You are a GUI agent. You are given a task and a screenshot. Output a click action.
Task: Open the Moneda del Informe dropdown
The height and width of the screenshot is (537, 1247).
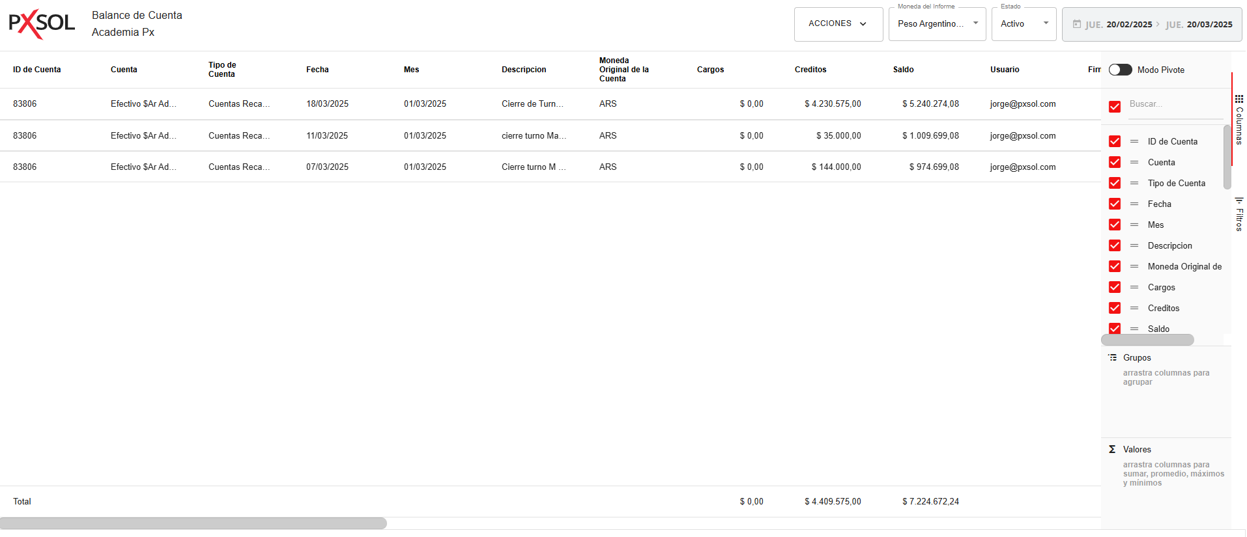pyautogui.click(x=937, y=24)
